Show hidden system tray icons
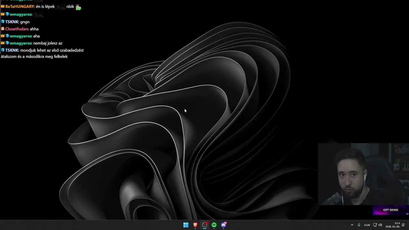The width and height of the screenshot is (409, 230). pyautogui.click(x=352, y=225)
